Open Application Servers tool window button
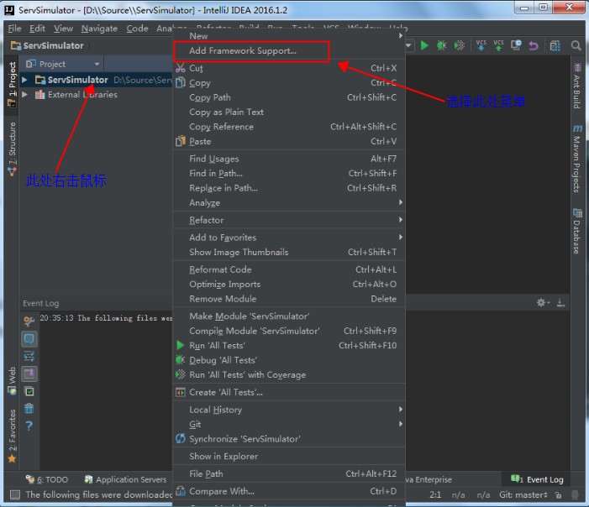Screen dimensions: 589x507 click(x=125, y=479)
